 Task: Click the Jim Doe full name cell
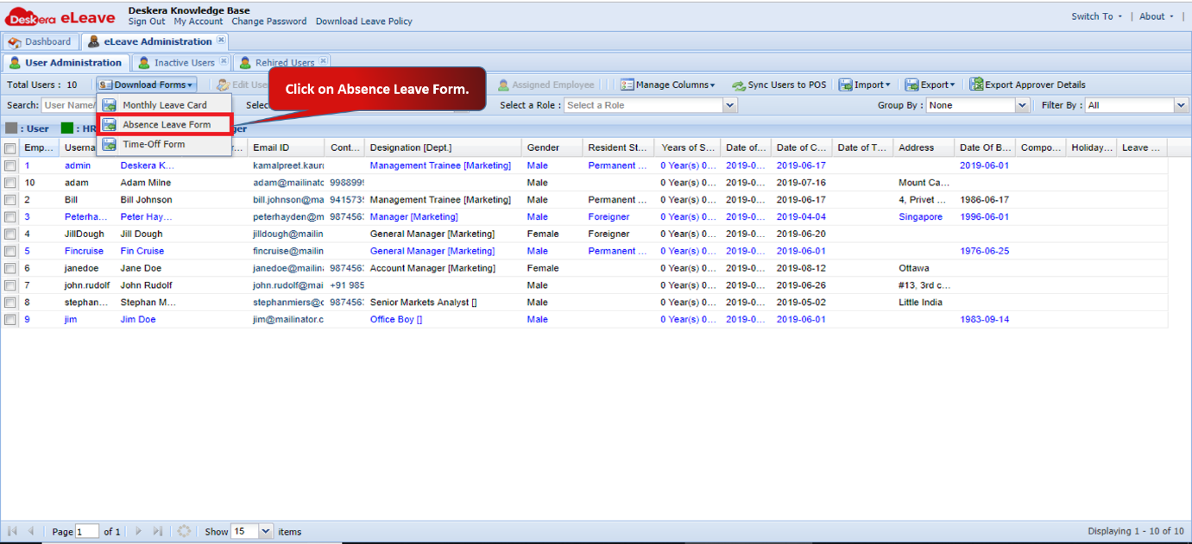(138, 320)
